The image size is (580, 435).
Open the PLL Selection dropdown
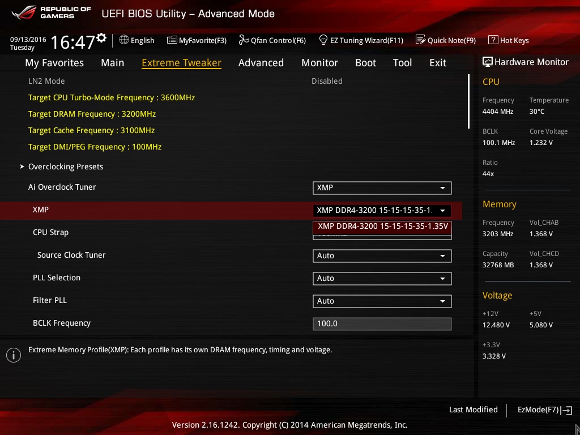pos(382,279)
